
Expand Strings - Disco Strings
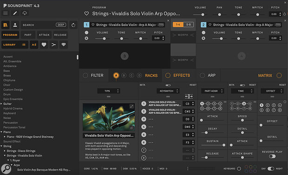5,151
